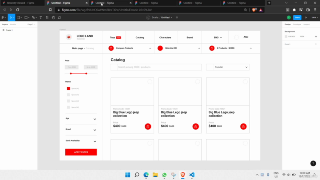Add an Export setting with plus icon
Image resolution: width=320 pixels, height=180 pixels.
pos(316,44)
